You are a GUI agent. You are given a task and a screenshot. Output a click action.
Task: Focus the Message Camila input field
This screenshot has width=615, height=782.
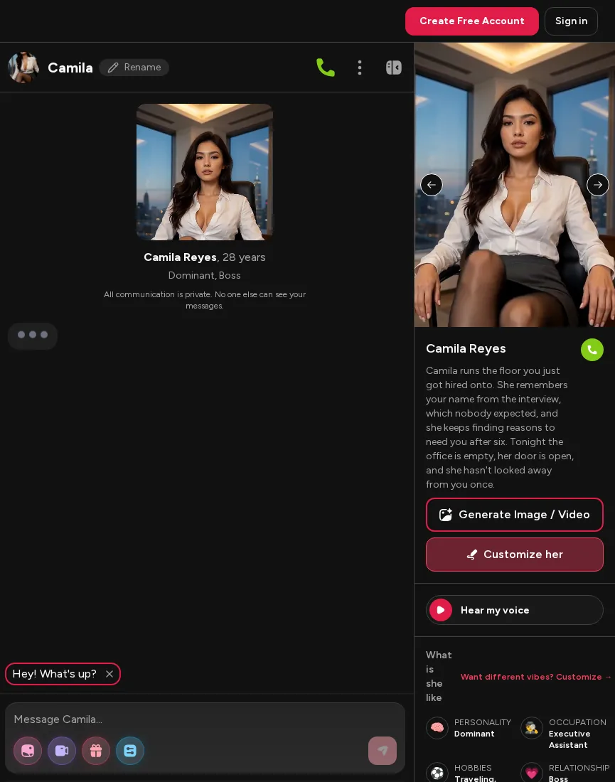[205, 719]
